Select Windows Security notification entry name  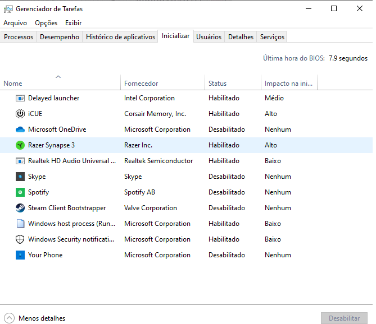(x=71, y=239)
